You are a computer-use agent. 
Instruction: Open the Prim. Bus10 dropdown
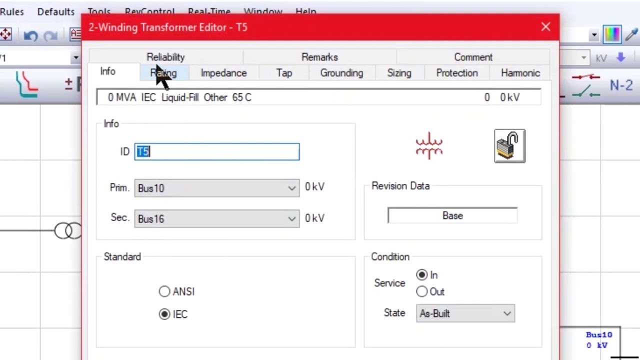217,188
